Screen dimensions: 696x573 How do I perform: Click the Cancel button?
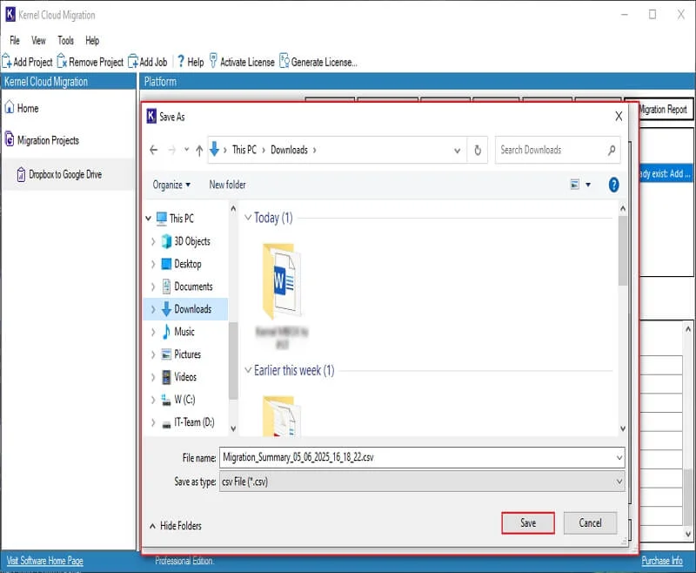pos(590,522)
